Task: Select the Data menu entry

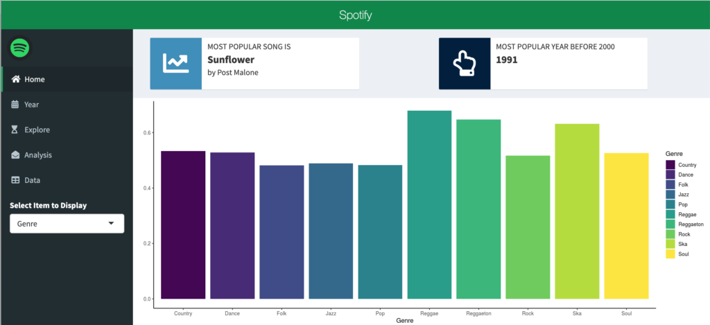Action: (x=33, y=180)
